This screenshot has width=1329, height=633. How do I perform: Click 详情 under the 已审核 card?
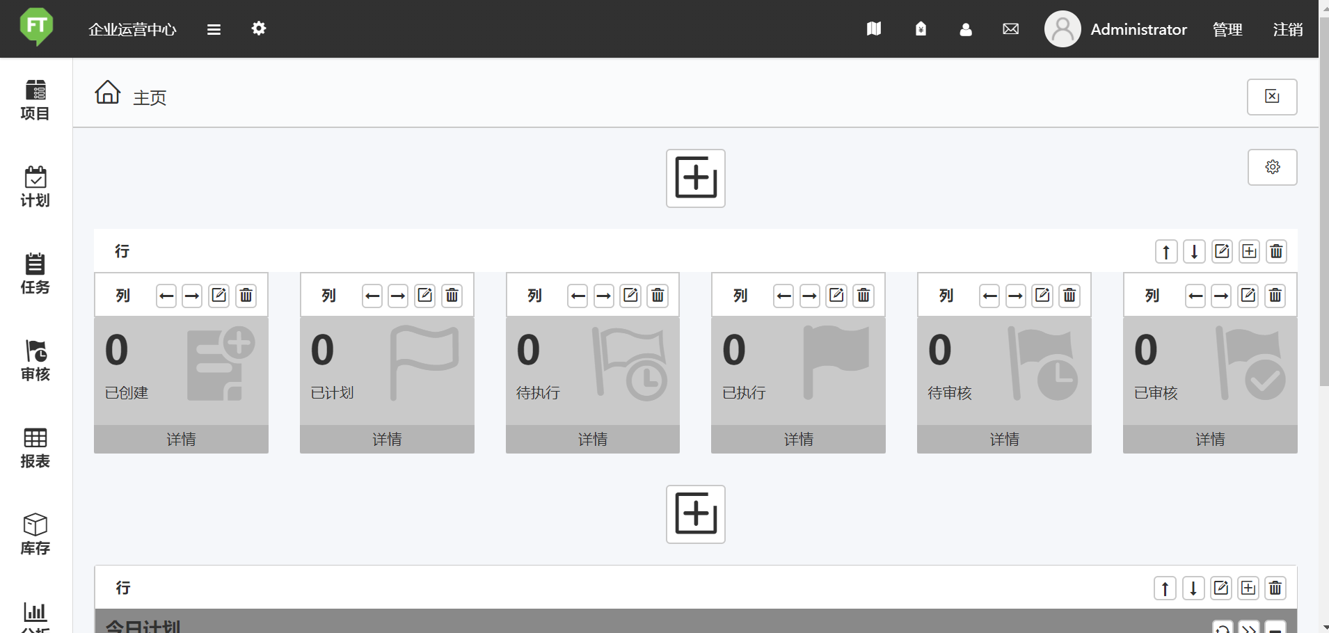click(1210, 440)
